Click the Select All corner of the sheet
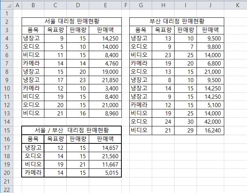The width and height of the screenshot is (247, 193). click(6, 5)
